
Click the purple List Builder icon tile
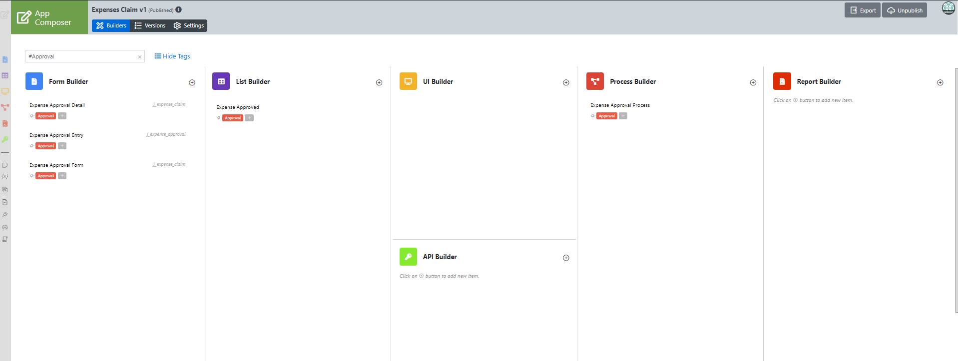tap(221, 81)
